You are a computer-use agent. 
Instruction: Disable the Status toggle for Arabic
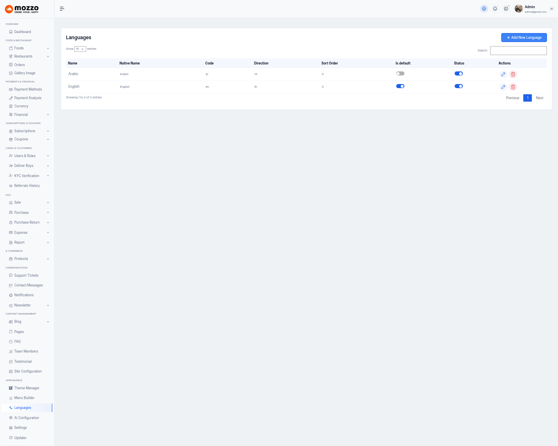point(459,74)
